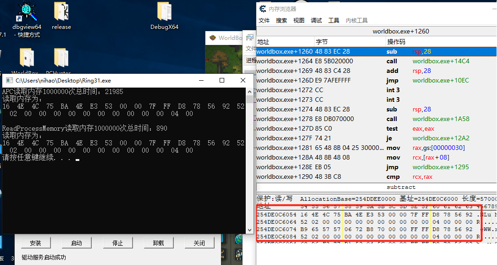Open the 内核工具 menu in the memory viewer
The image size is (497, 265).
tap(357, 21)
